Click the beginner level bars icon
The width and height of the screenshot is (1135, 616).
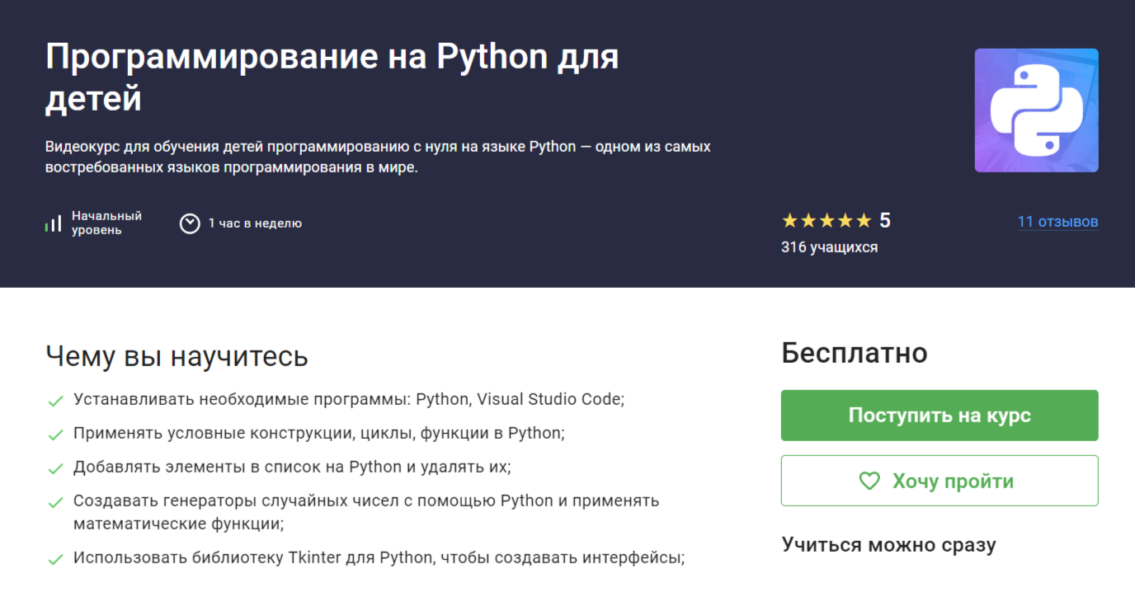[x=54, y=223]
